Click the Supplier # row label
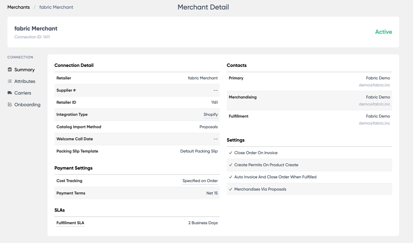Viewport: 413px width, 243px height. point(66,90)
